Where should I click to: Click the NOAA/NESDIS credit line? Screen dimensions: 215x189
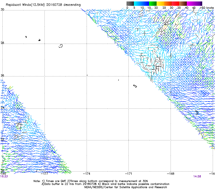click(126, 187)
